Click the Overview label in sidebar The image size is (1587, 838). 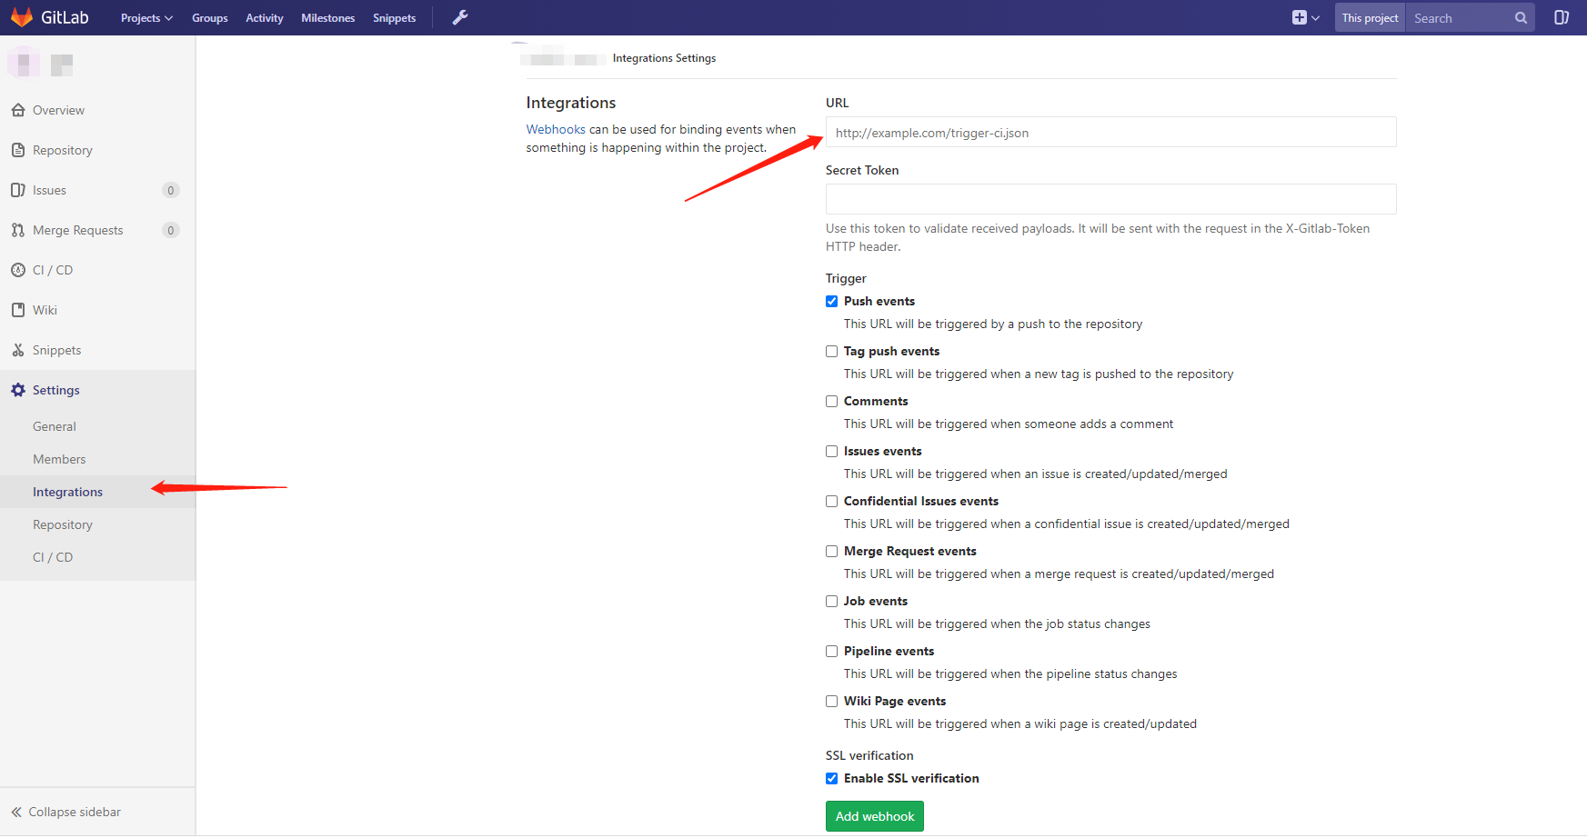point(58,110)
